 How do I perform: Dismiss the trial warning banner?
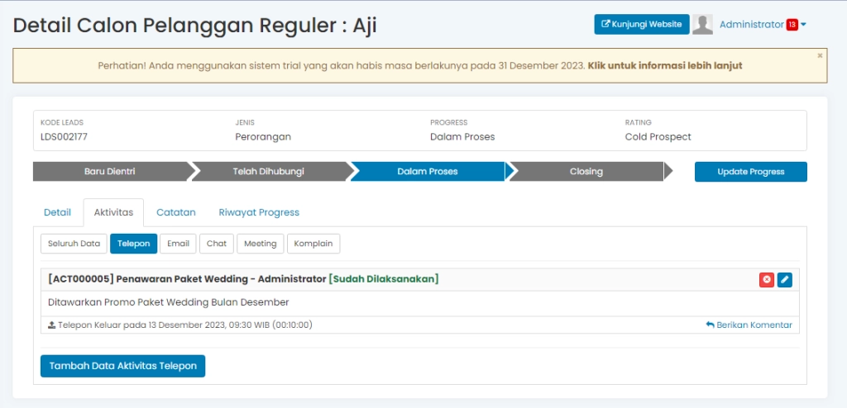pyautogui.click(x=820, y=55)
